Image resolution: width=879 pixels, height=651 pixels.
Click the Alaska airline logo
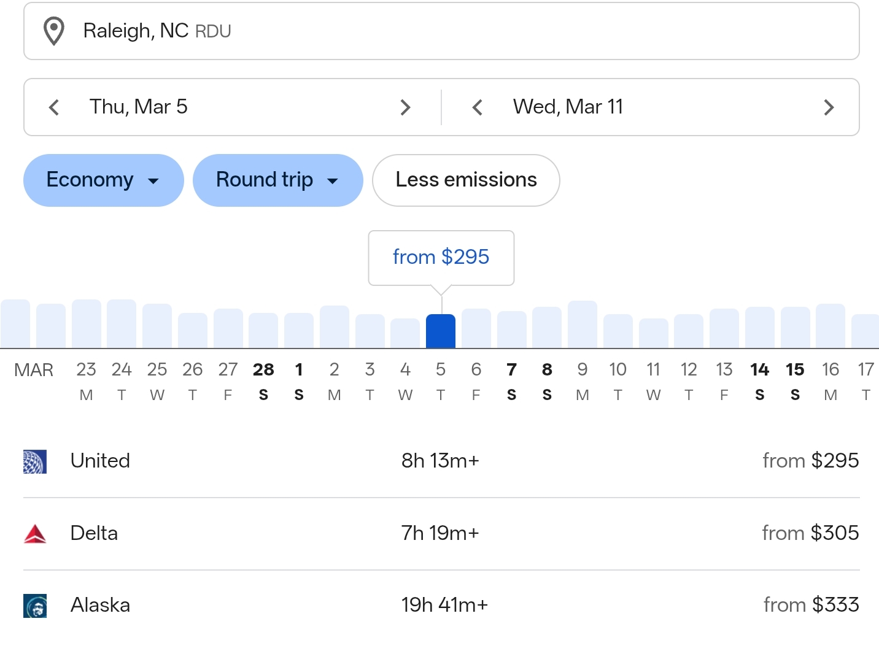pyautogui.click(x=35, y=606)
